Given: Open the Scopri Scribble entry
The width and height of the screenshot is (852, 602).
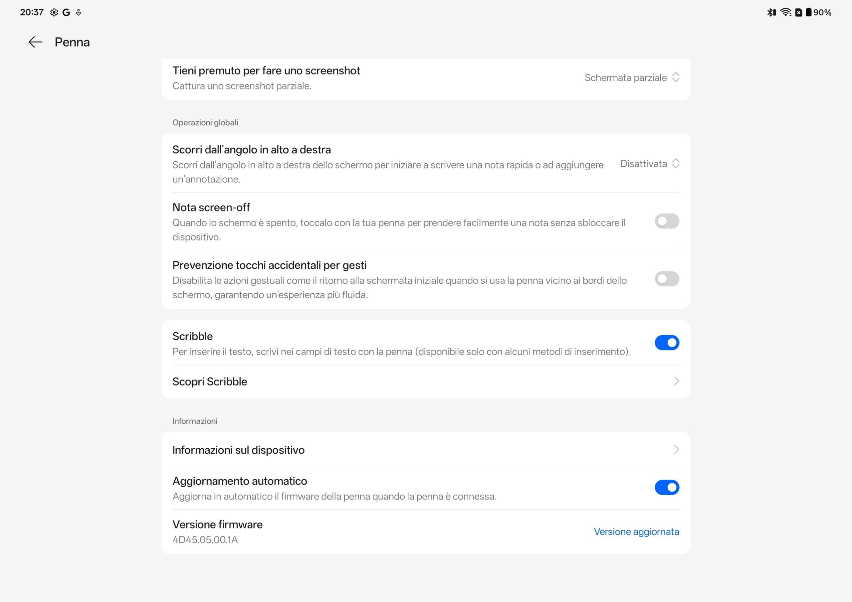Looking at the screenshot, I should tap(210, 382).
